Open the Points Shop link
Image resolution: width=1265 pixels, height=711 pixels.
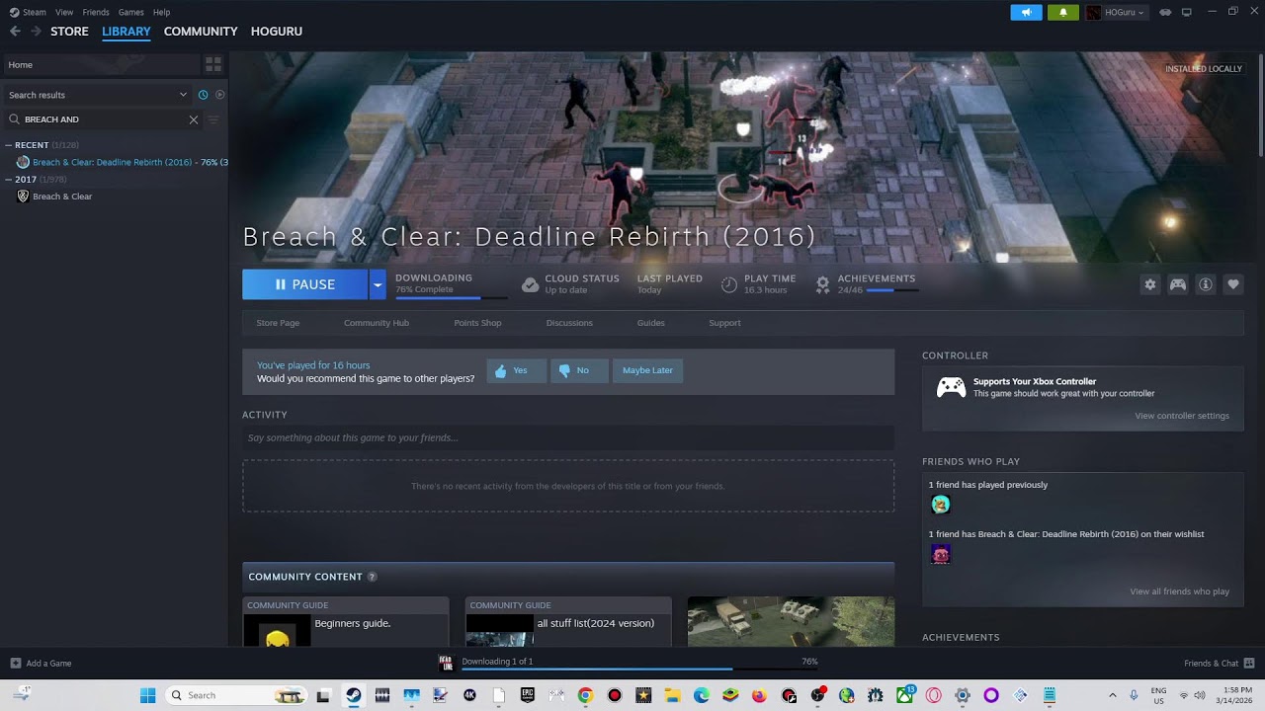(477, 323)
